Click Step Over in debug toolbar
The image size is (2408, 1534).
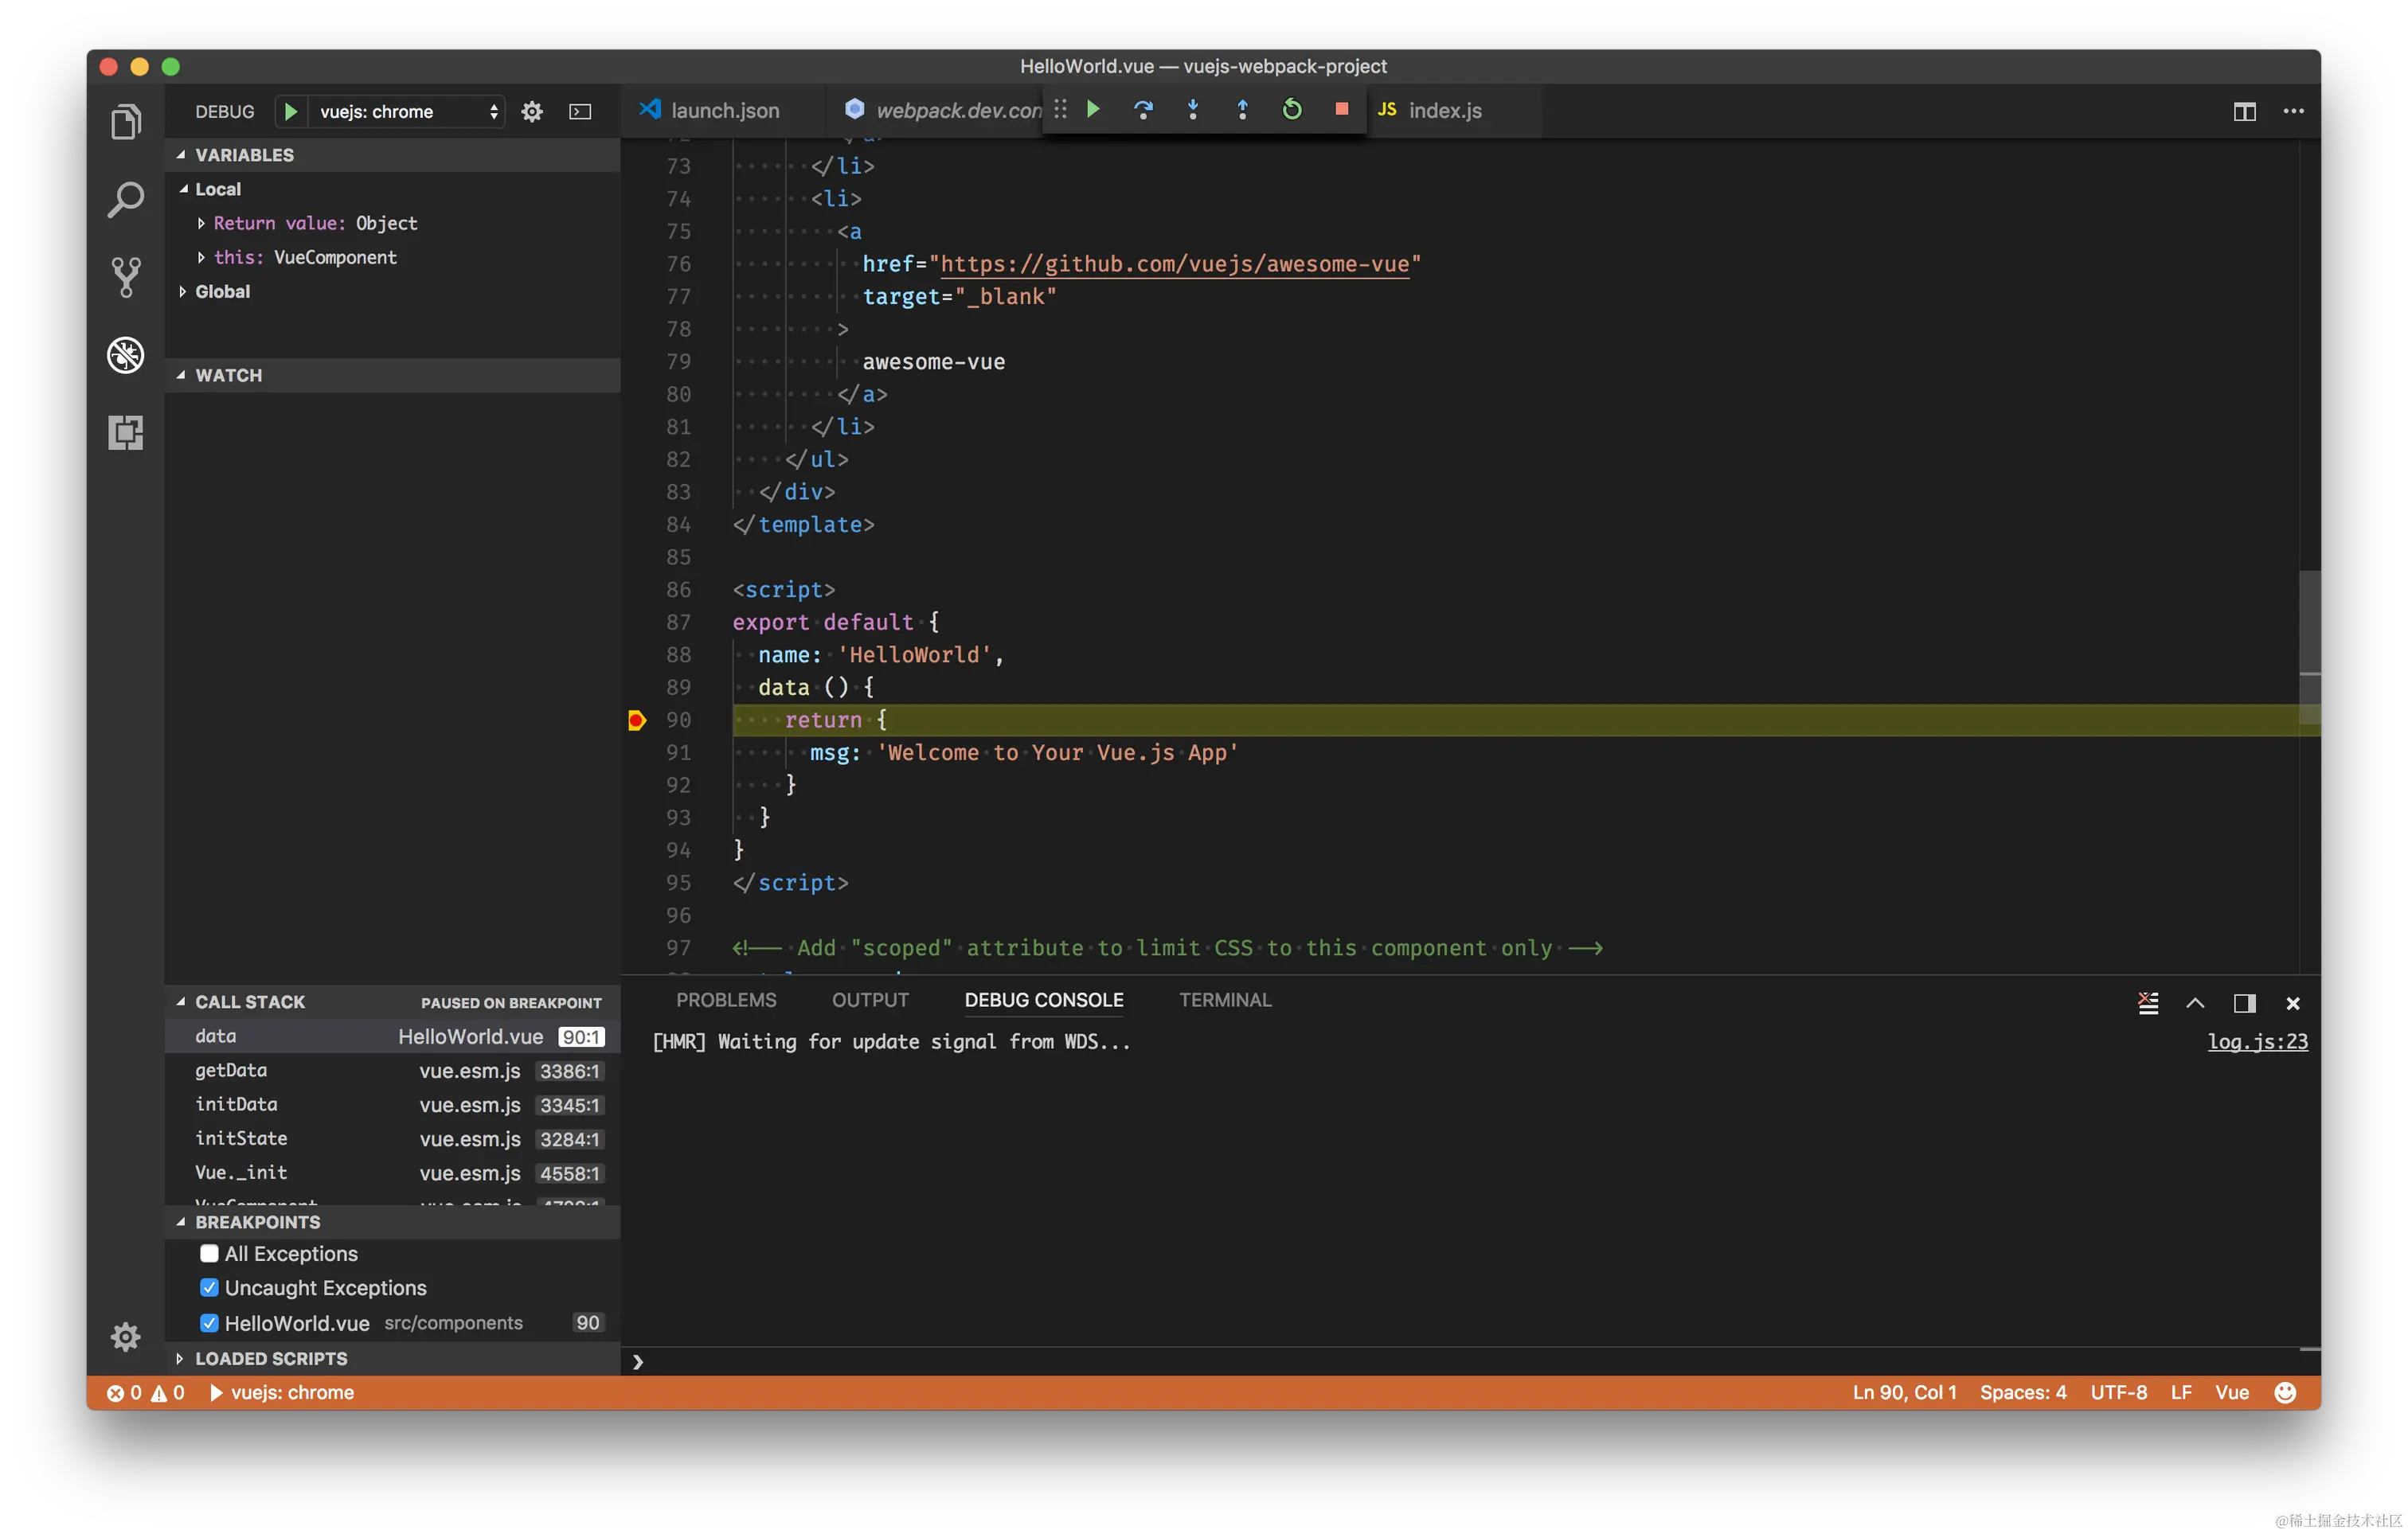(x=1143, y=110)
